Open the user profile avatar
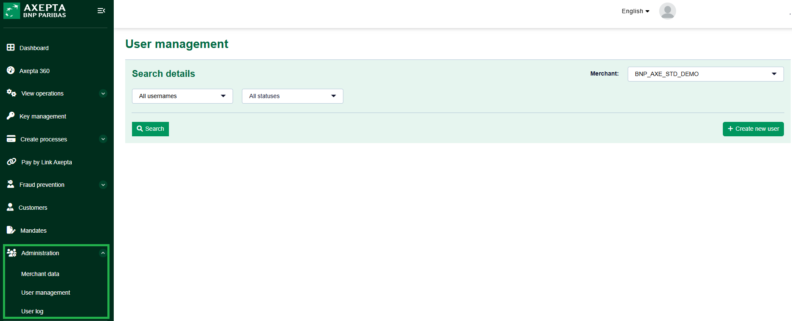This screenshot has width=792, height=321. [x=667, y=11]
